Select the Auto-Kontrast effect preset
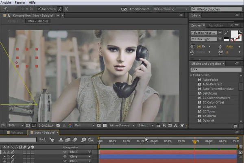Viewport: 244px width, 163px height. [211, 84]
